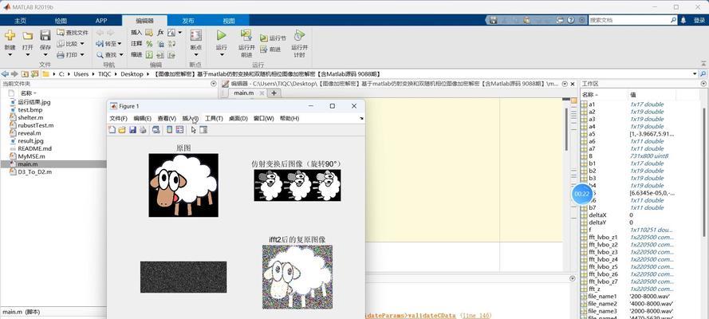Click the green 运行 (Run) play icon
This screenshot has width=709, height=319.
pyautogui.click(x=221, y=35)
